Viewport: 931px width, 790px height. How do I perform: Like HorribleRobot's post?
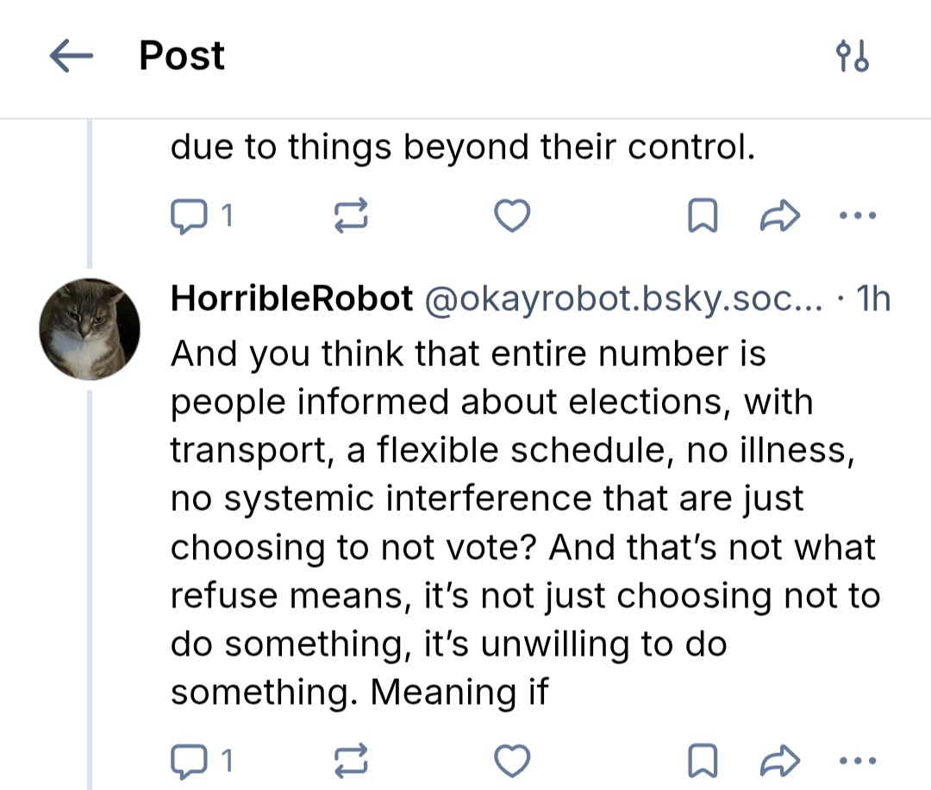(514, 761)
